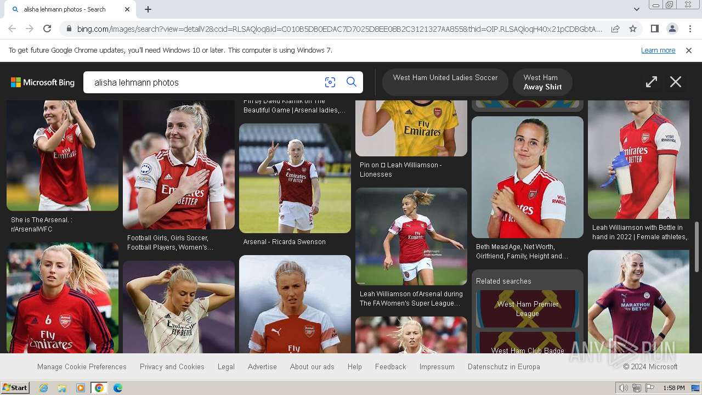The image size is (702, 395).
Task: Open Learn more link about Chrome updates
Action: coord(658,50)
